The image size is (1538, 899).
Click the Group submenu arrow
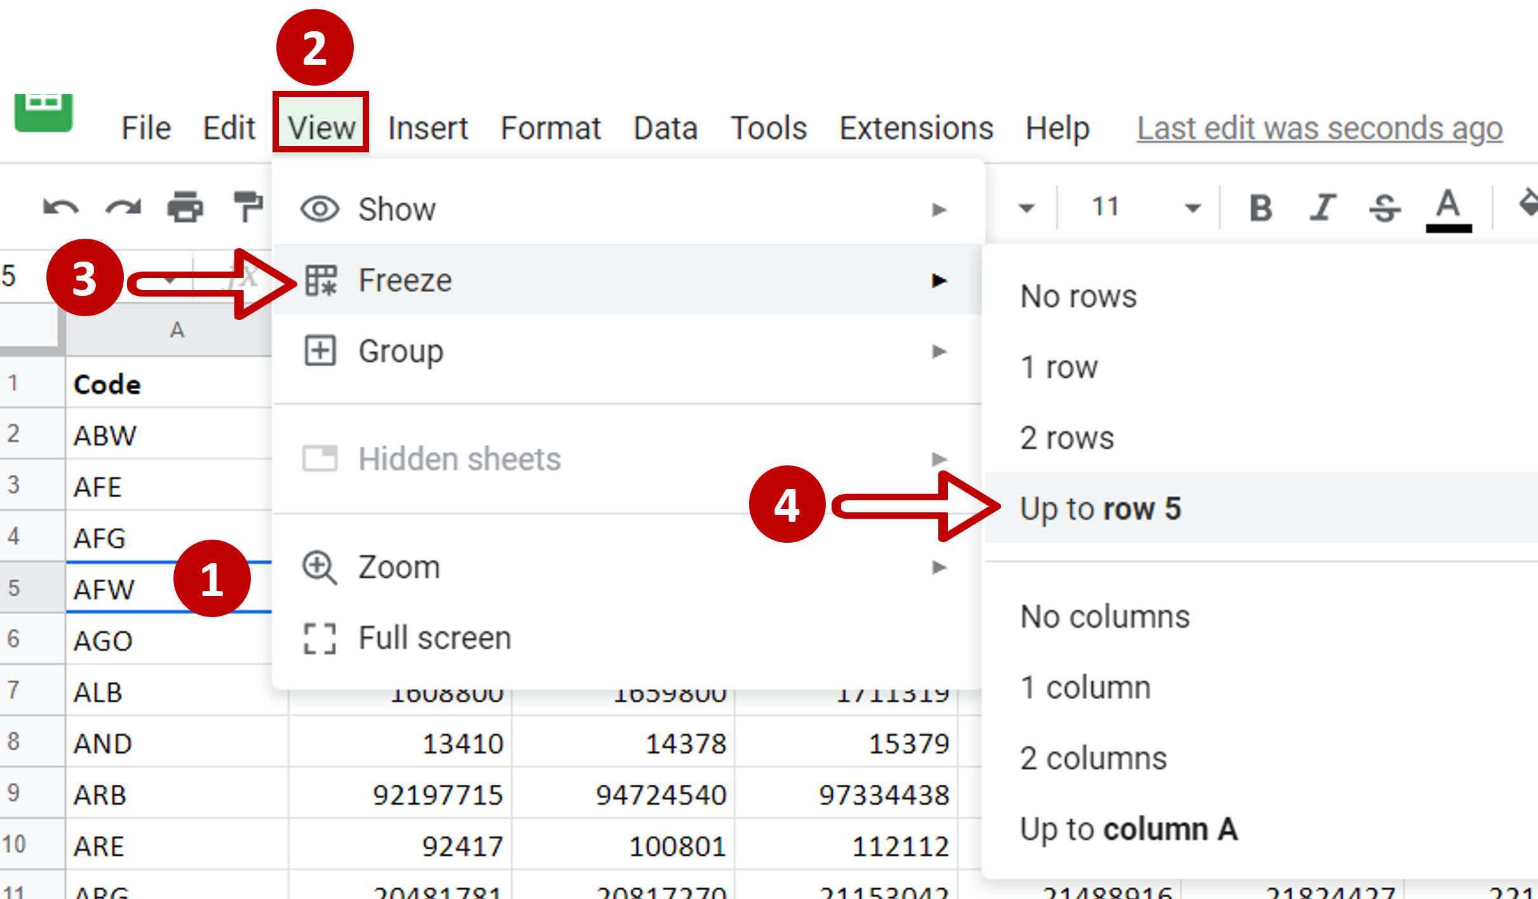[x=939, y=351]
